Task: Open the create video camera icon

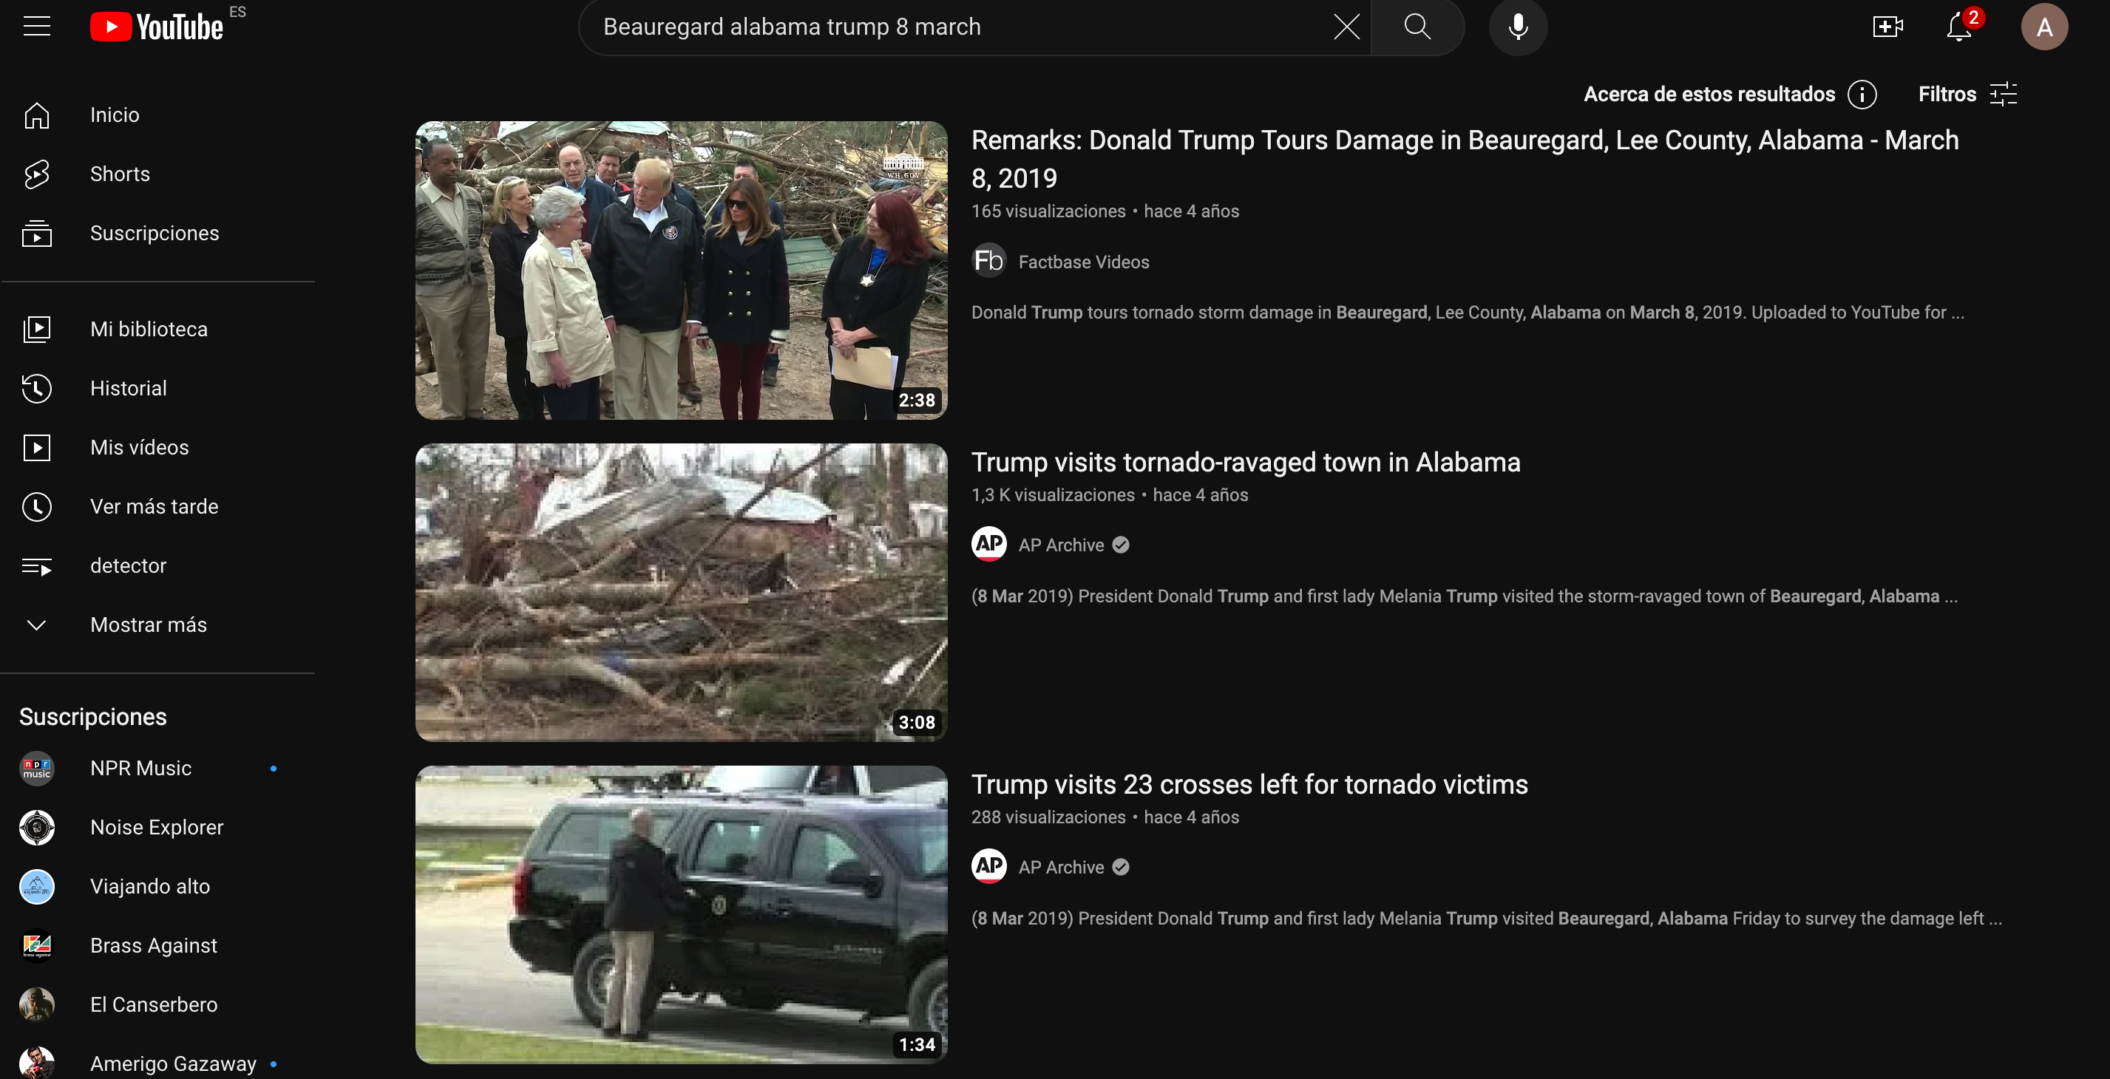Action: 1887,27
